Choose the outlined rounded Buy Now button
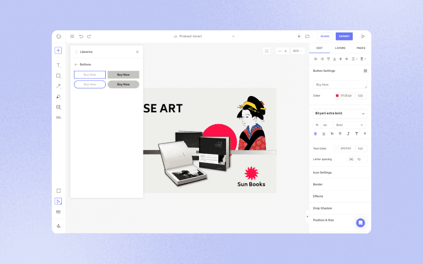 pos(90,84)
